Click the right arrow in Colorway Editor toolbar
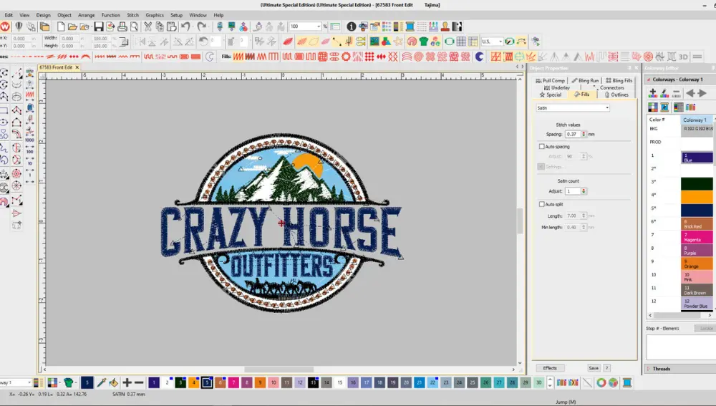The image size is (716, 406). click(703, 93)
